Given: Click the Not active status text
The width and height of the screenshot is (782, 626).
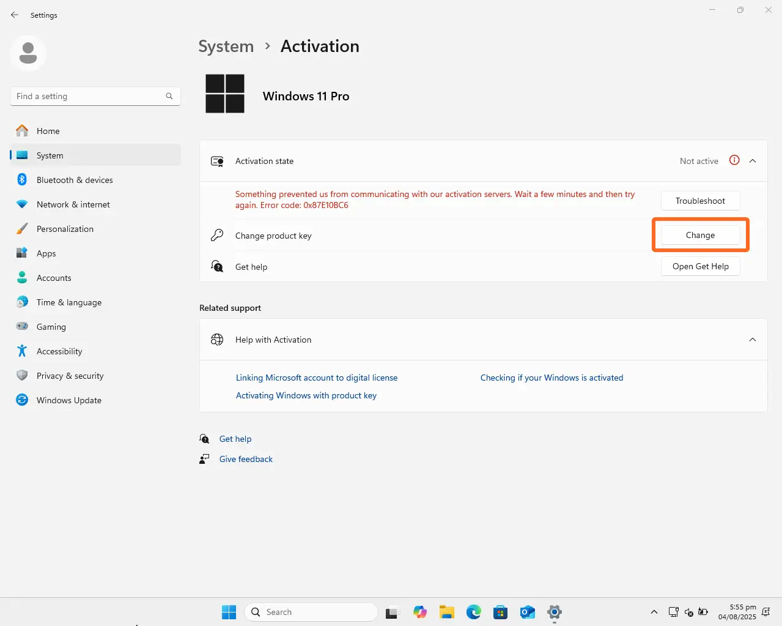Looking at the screenshot, I should (699, 161).
